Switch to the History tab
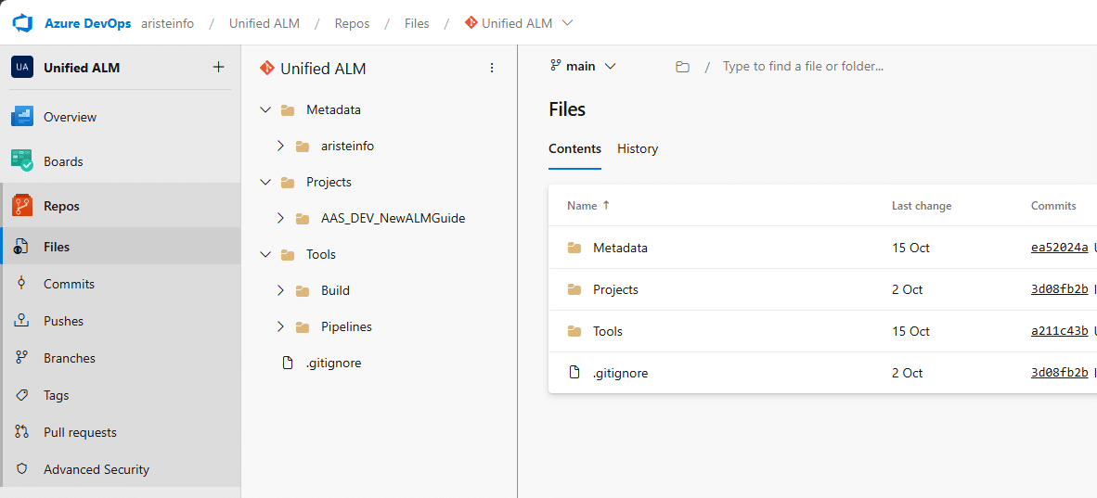 638,149
